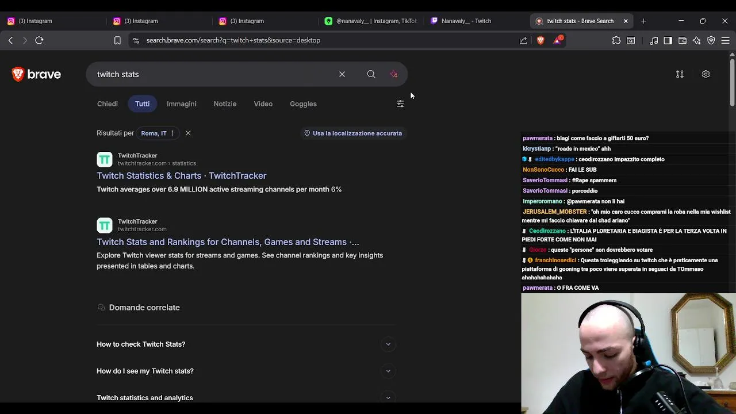The height and width of the screenshot is (414, 736).
Task: Open Twitch Statistics & Charts TwitchTracker result
Action: coord(182,175)
